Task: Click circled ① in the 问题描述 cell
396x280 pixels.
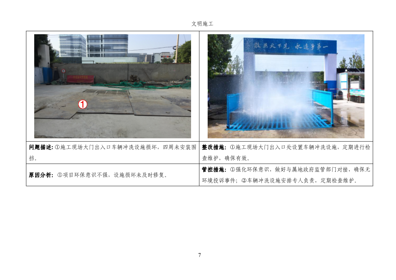Action: pyautogui.click(x=57, y=147)
